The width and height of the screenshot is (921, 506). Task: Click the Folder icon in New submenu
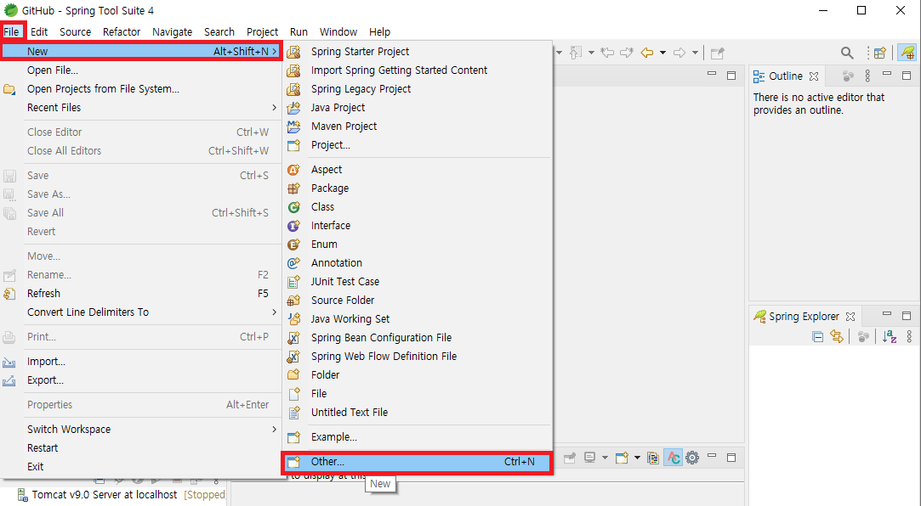(x=293, y=375)
